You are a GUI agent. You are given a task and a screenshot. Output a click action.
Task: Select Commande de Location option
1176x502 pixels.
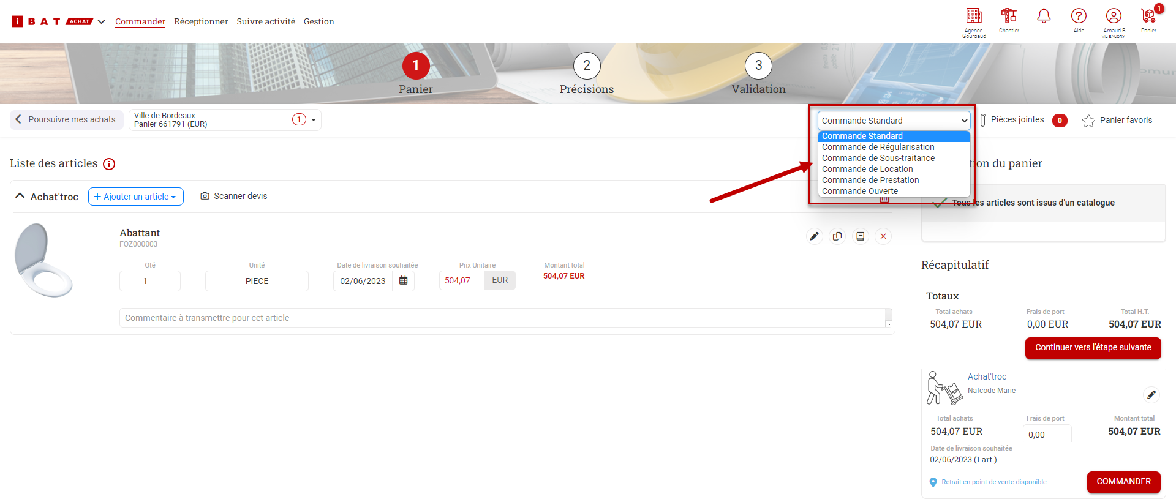(867, 169)
